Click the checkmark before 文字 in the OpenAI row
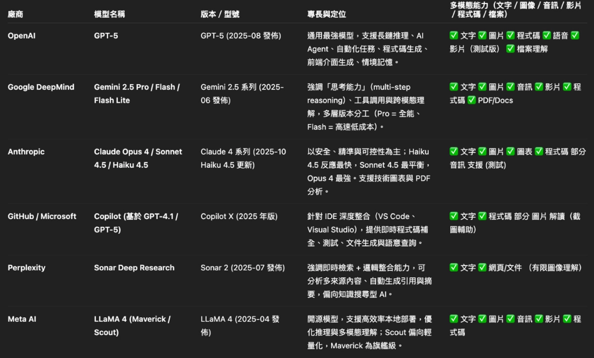The height and width of the screenshot is (358, 594). coord(453,36)
